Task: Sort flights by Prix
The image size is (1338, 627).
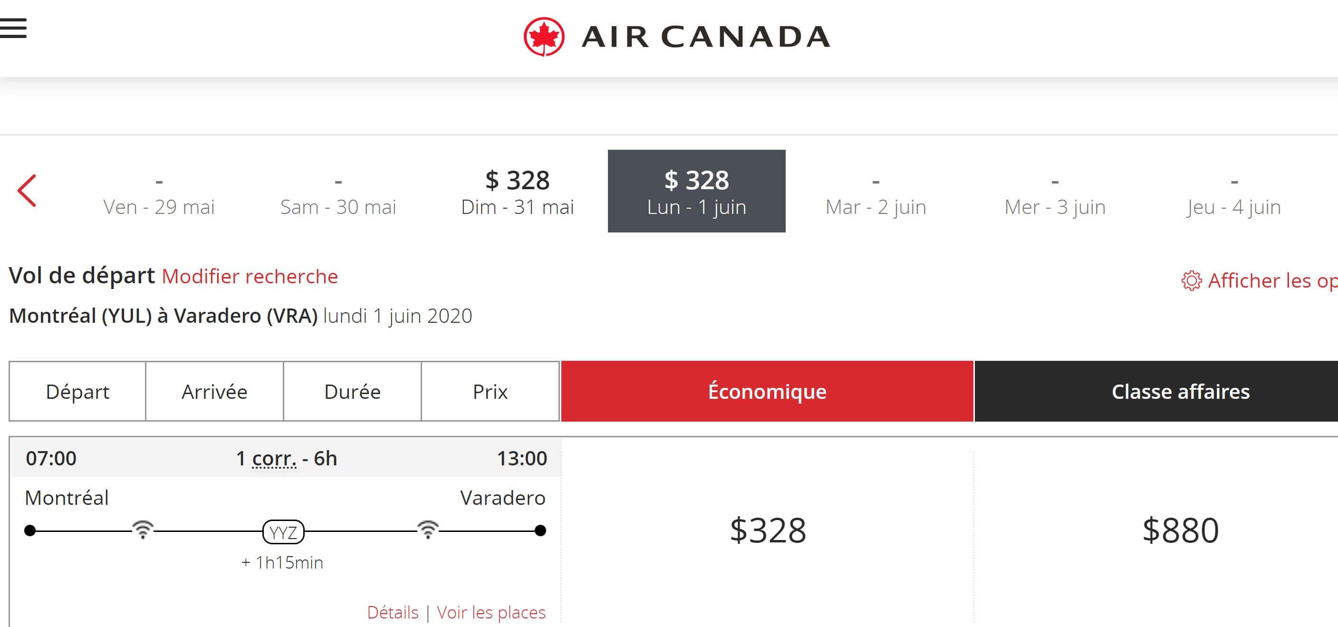Action: click(491, 391)
